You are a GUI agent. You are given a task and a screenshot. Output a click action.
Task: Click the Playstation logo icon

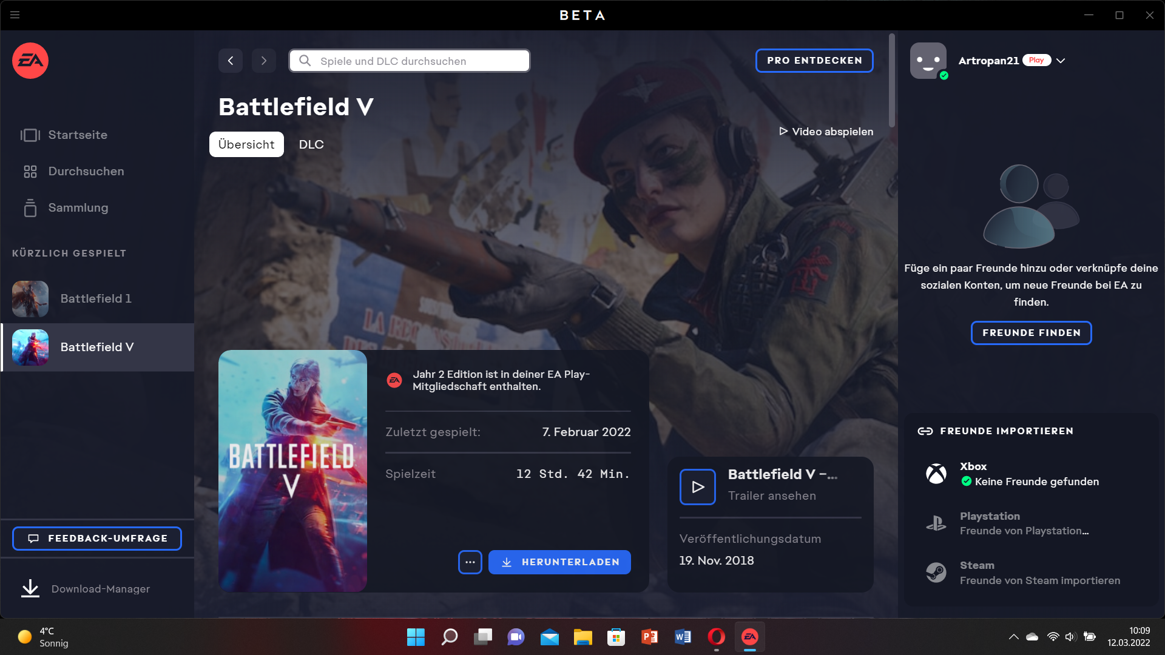coord(936,523)
